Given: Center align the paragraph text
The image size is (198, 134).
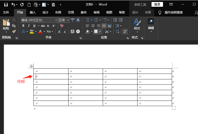Looking at the screenshot, I should point(93,26).
